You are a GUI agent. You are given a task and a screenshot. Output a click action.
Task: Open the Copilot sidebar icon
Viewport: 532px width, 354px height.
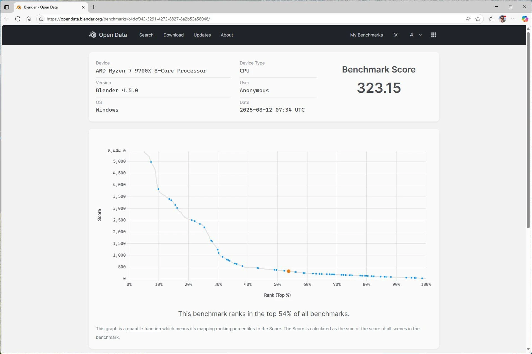click(525, 19)
